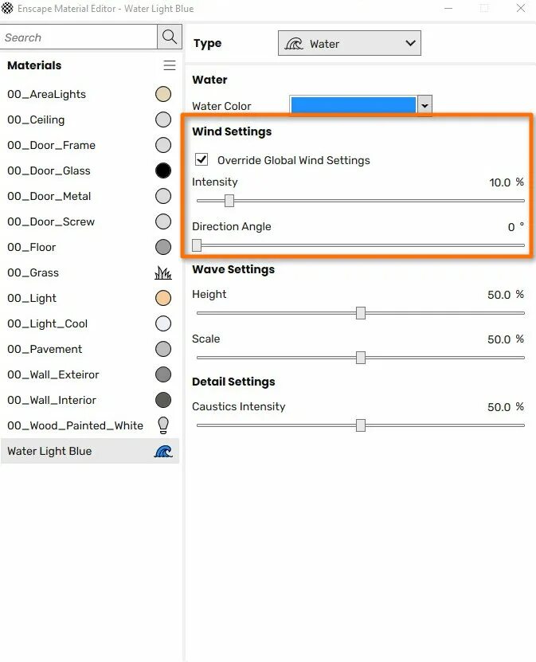The height and width of the screenshot is (662, 536).
Task: Open the material Type dropdown
Action: click(x=350, y=43)
